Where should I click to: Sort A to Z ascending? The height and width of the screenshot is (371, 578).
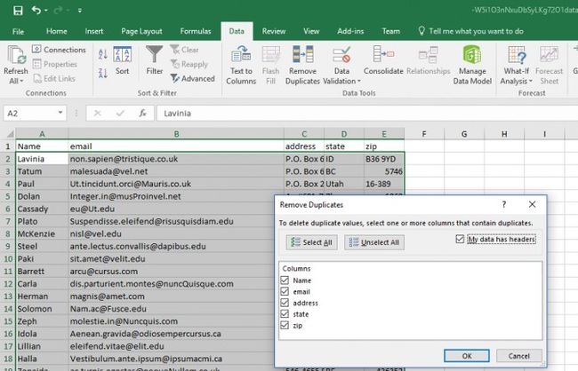(103, 54)
